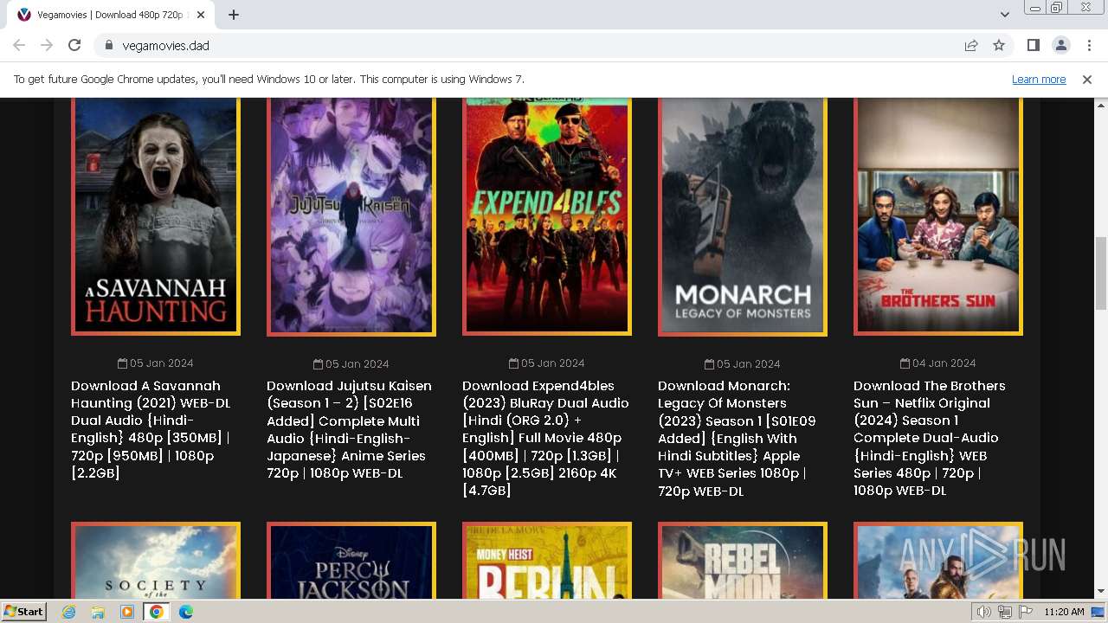This screenshot has width=1108, height=623.
Task: Open the network status tray icon
Action: tap(1005, 612)
